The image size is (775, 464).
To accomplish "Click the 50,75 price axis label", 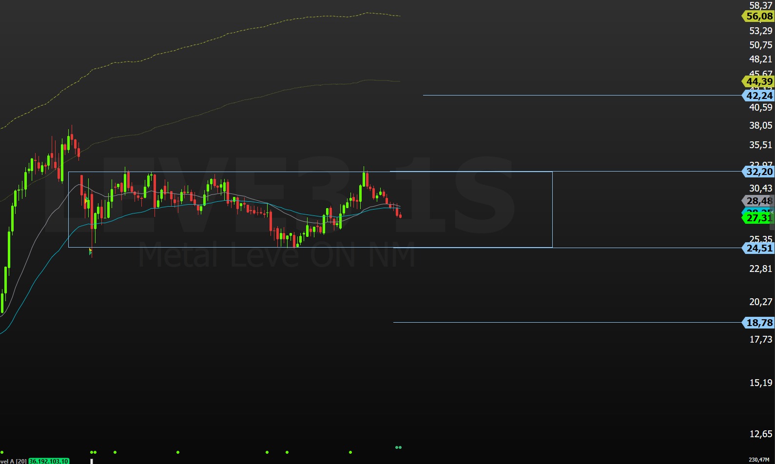I will click(x=760, y=45).
